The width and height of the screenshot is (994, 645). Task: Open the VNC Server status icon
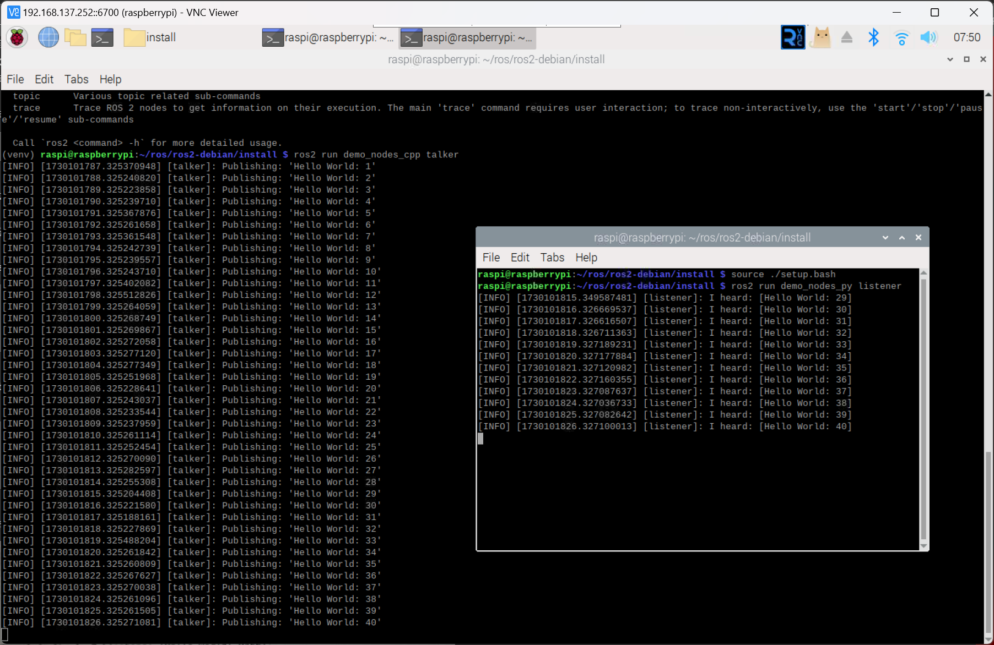[x=793, y=37]
